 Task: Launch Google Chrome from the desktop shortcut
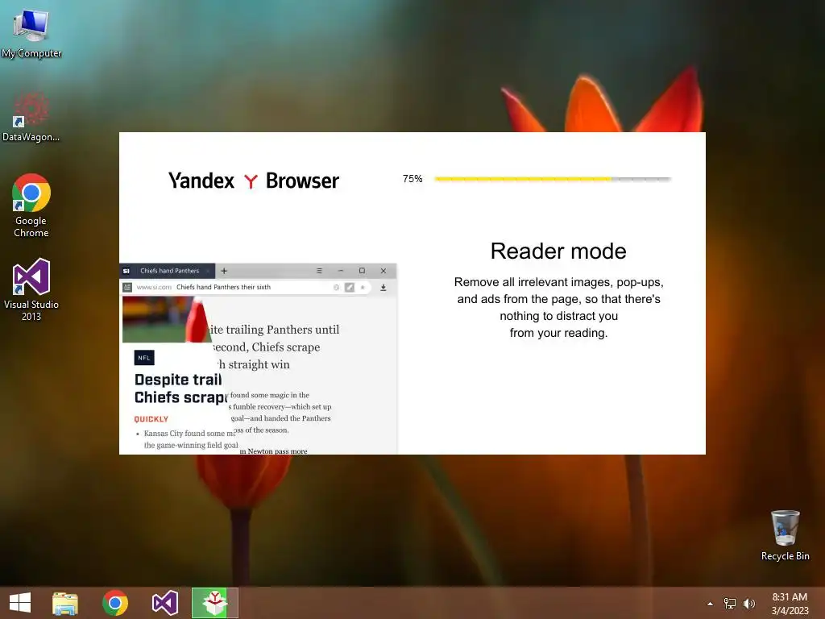coord(31,206)
